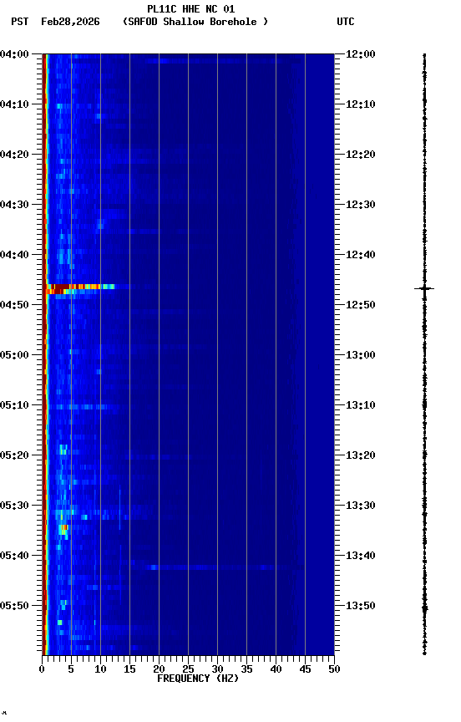Image resolution: width=461 pixels, height=722 pixels.
Task: Click the 13:30 UTC time label
Action: 361,506
